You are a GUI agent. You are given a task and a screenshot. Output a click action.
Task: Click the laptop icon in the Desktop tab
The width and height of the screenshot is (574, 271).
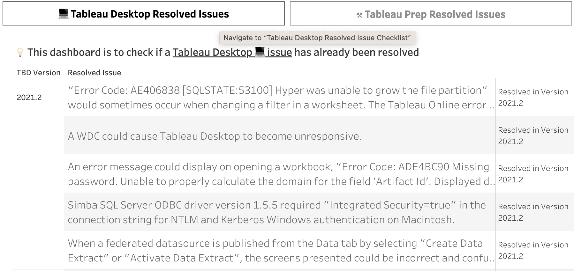(x=63, y=14)
